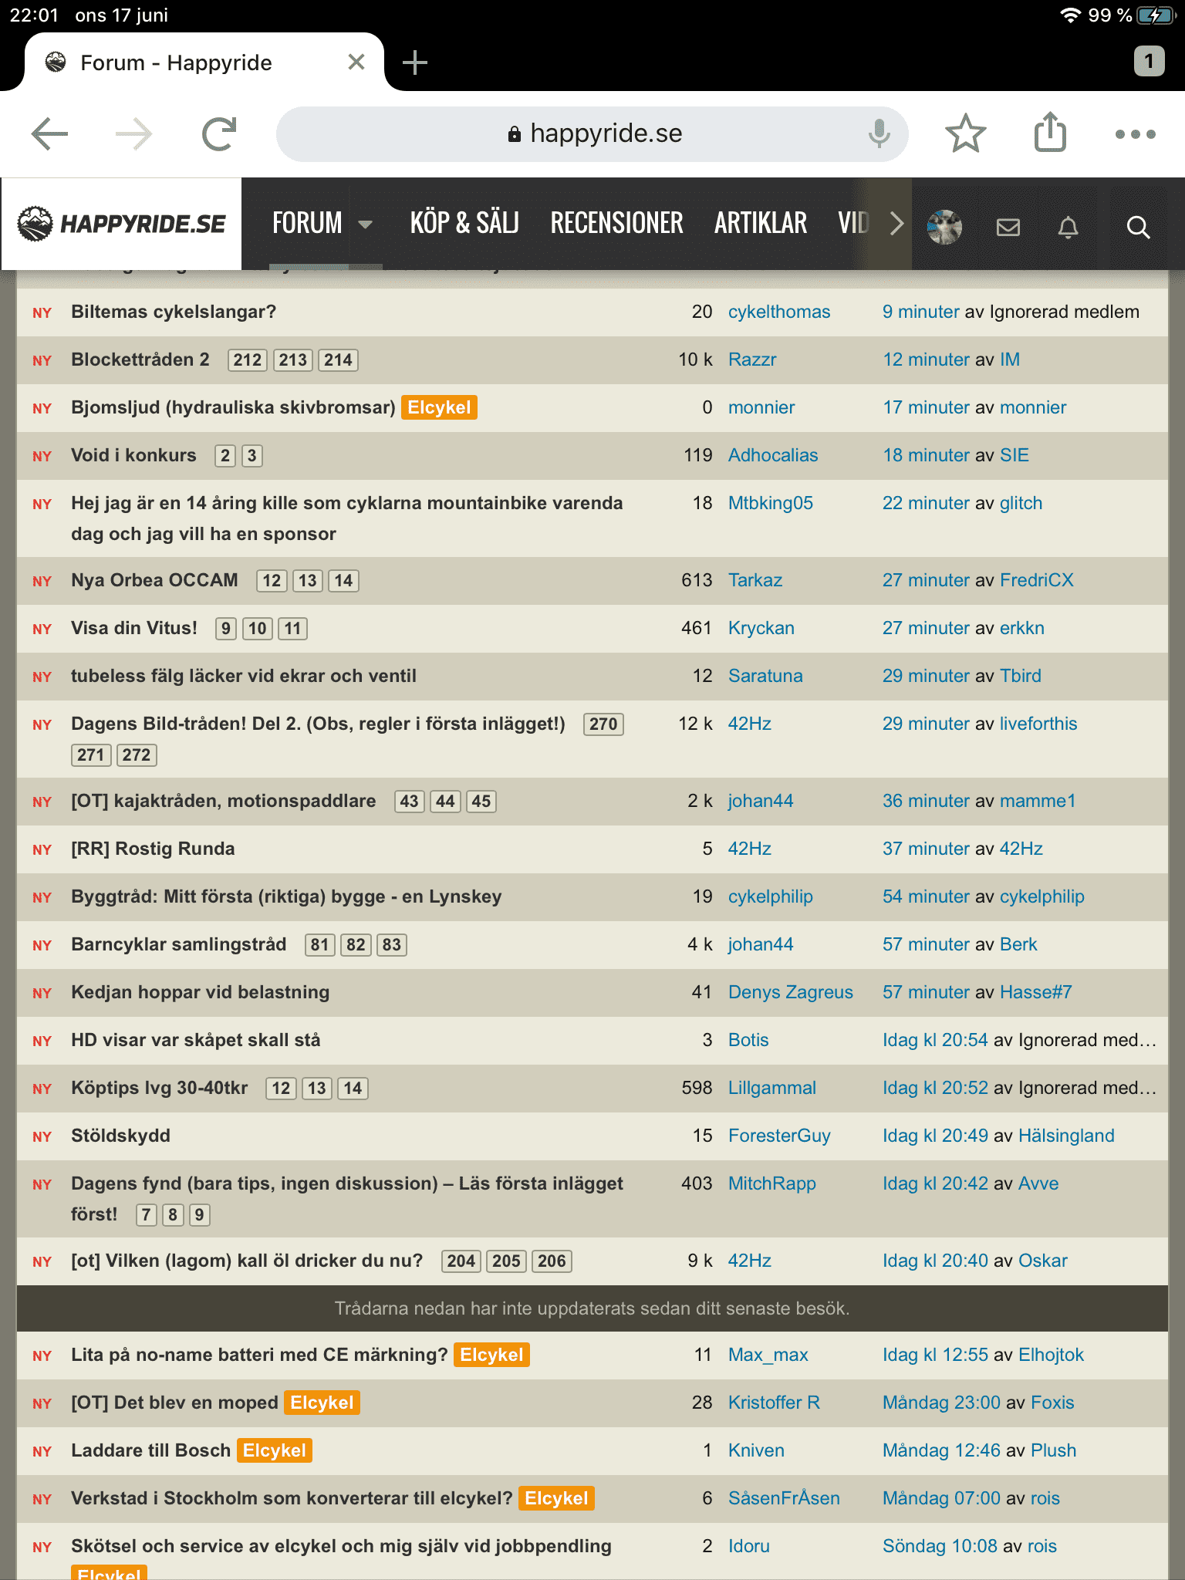
Task: Close the Forum - Happyride tab
Action: (356, 62)
